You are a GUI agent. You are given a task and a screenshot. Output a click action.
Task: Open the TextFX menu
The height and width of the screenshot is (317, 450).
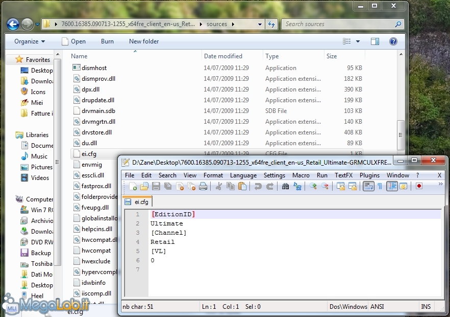(x=343, y=175)
